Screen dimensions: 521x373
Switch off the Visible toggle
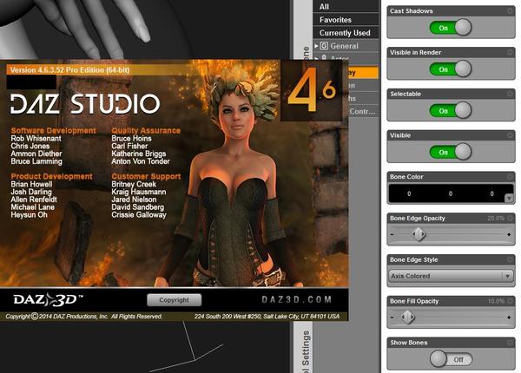pos(451,152)
